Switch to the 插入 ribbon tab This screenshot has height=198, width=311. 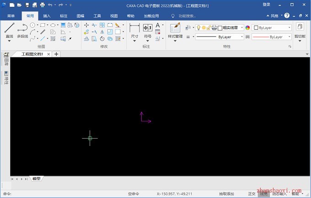pyautogui.click(x=47, y=16)
